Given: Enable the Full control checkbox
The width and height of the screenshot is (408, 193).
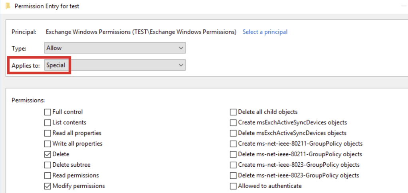Looking at the screenshot, I should [48, 112].
